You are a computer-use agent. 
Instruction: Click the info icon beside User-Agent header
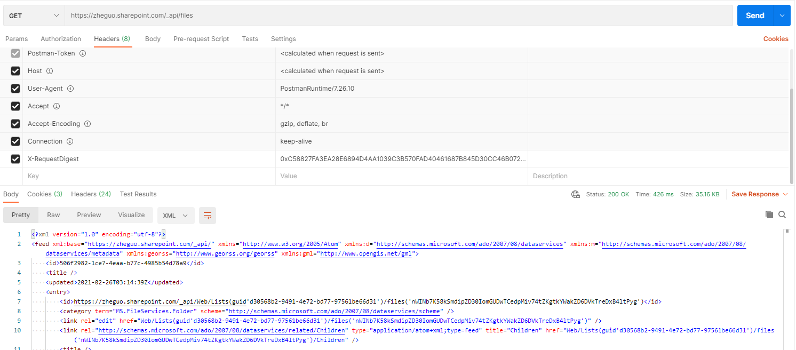click(x=70, y=89)
